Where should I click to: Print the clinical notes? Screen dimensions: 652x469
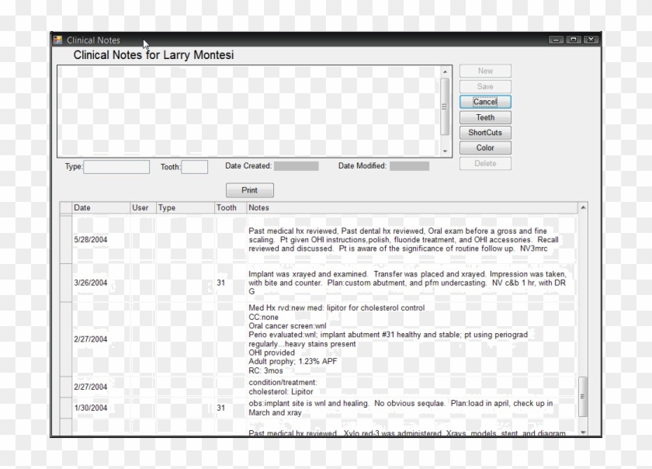pos(249,189)
